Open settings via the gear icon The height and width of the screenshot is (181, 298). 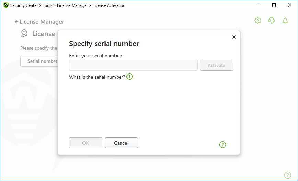[x=258, y=20]
